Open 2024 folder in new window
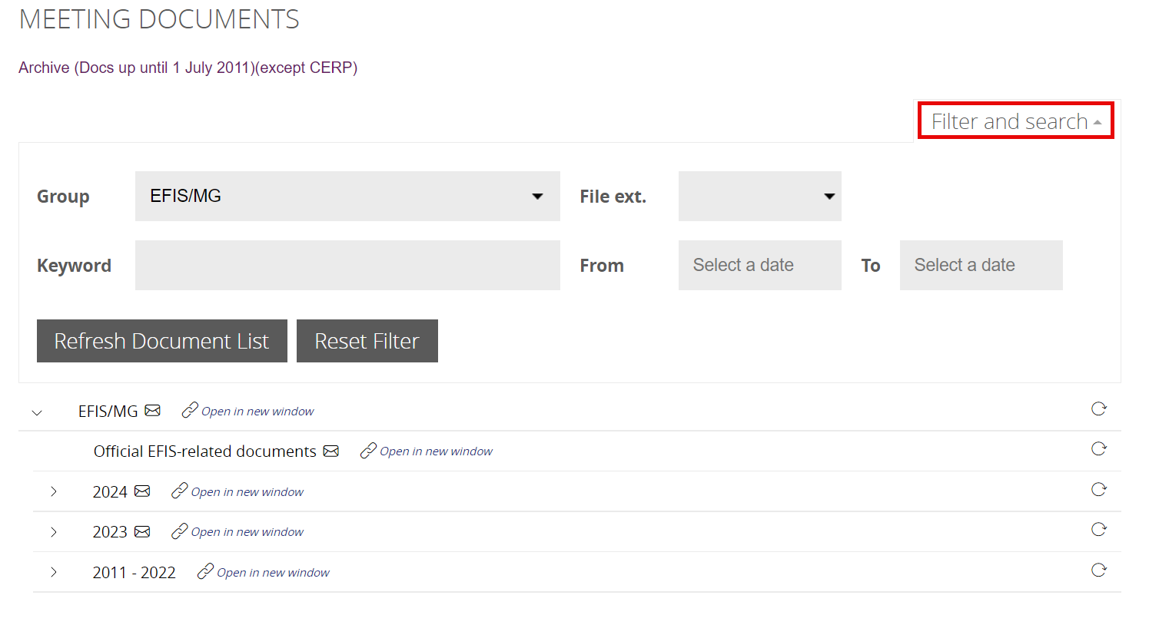1159x625 pixels. coord(237,491)
